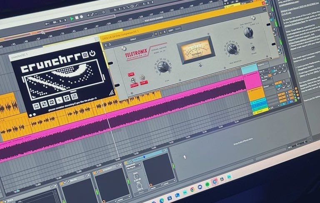Click the wrench icon on the ReLife device

coord(68,182)
